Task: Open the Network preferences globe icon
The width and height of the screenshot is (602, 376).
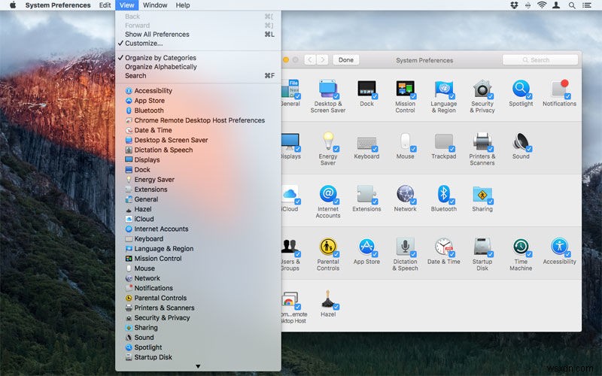Action: click(x=405, y=194)
